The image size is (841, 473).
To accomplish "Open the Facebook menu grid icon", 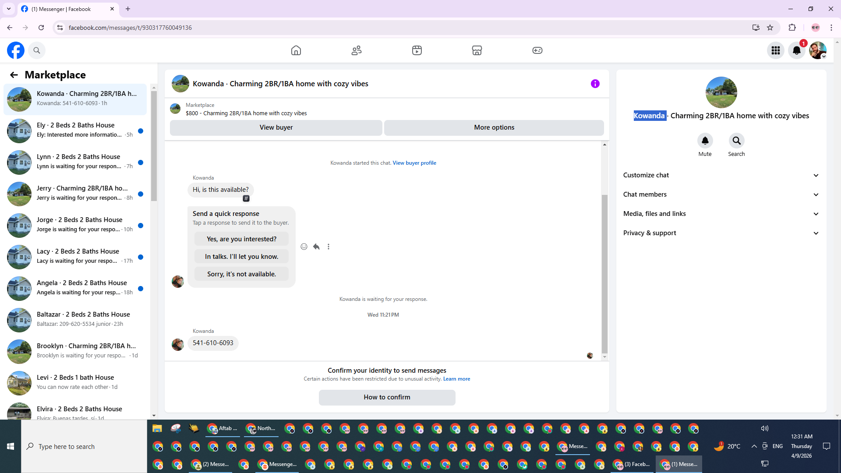I will point(776,50).
